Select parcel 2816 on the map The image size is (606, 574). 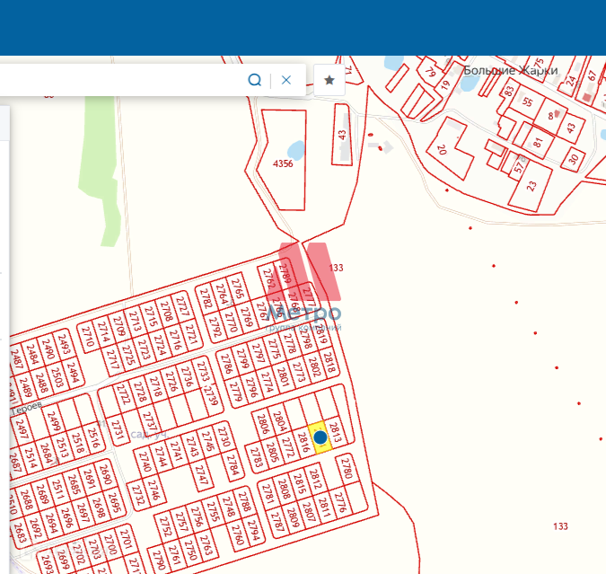pos(304,443)
